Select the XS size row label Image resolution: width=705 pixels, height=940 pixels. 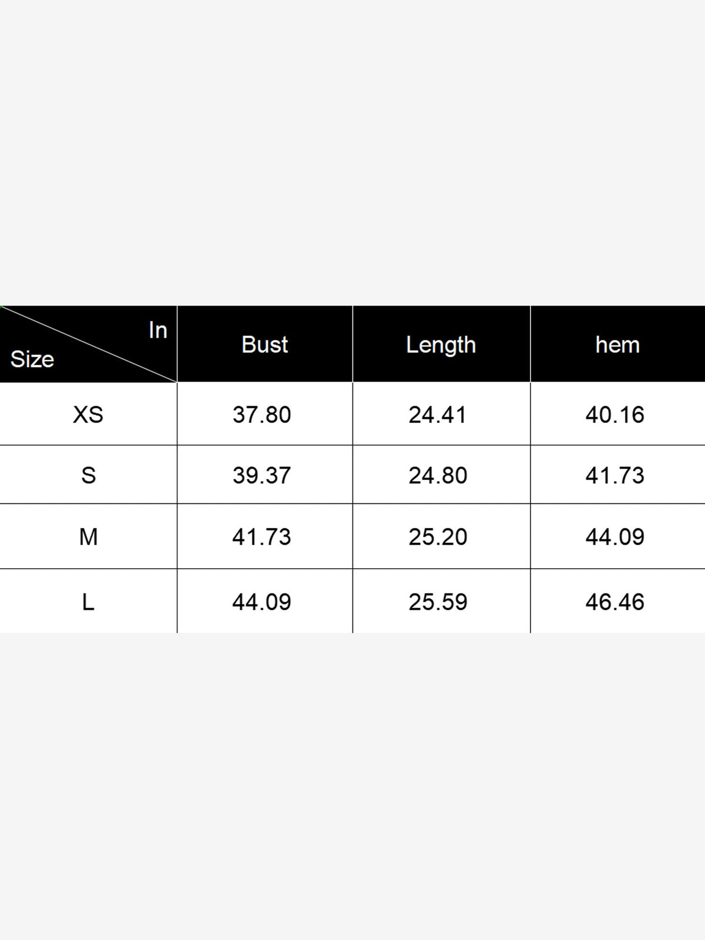(88, 415)
